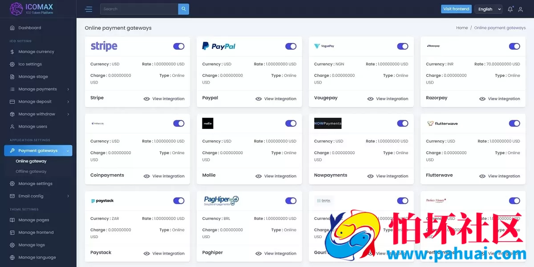This screenshot has width=534, height=267.
Task: Click the Manage logs icon
Action: [x=12, y=245]
